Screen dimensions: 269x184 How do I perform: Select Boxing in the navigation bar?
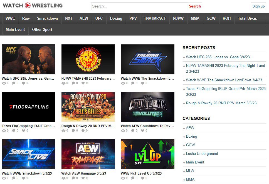click(x=116, y=19)
